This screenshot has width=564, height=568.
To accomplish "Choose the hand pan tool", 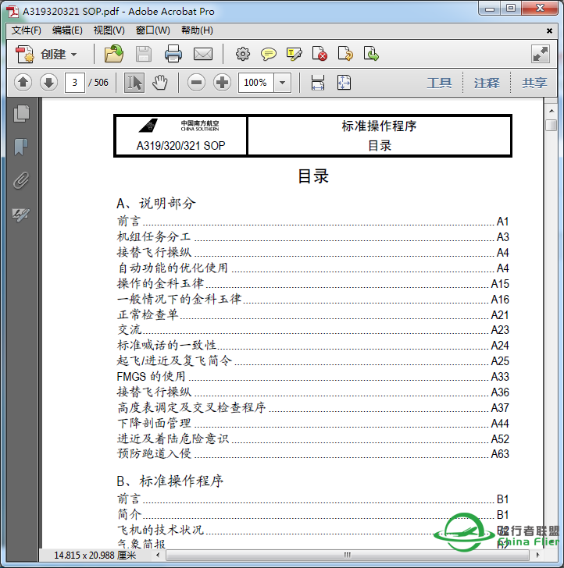I will tap(159, 83).
